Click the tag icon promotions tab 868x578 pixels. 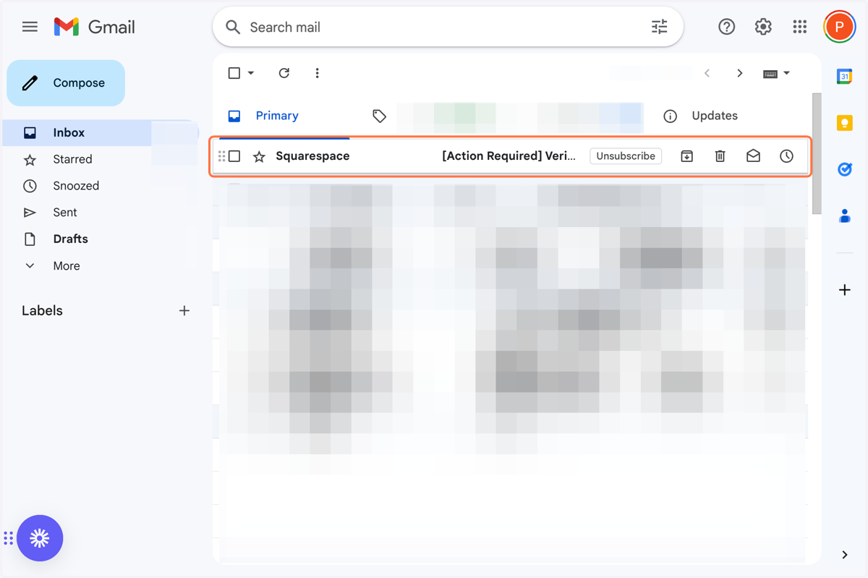(379, 116)
